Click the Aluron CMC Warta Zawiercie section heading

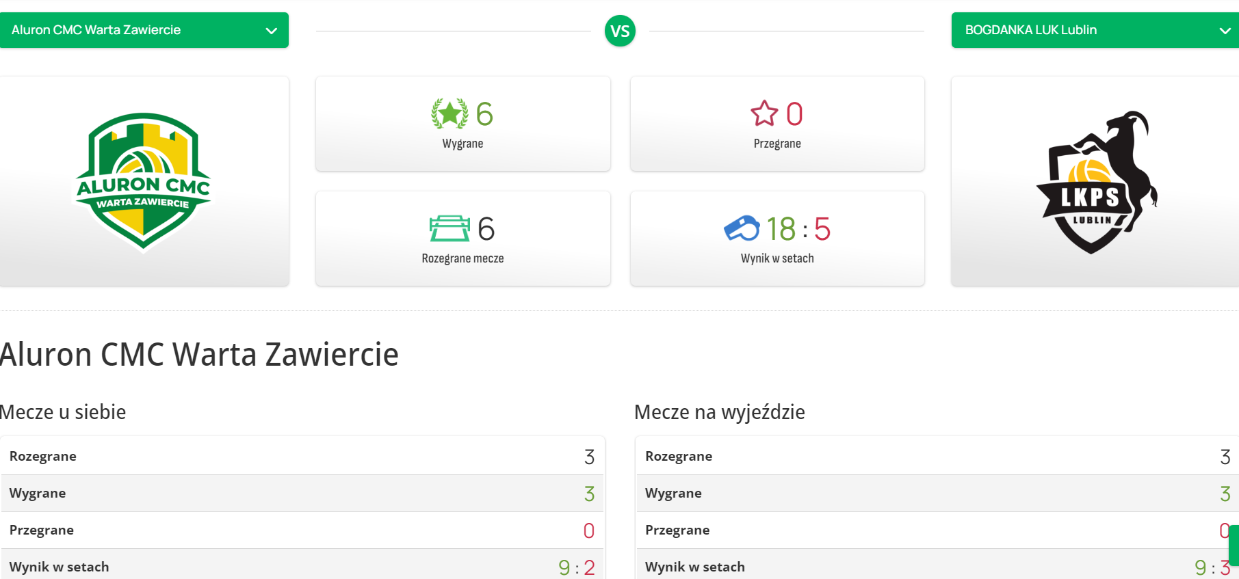click(199, 354)
